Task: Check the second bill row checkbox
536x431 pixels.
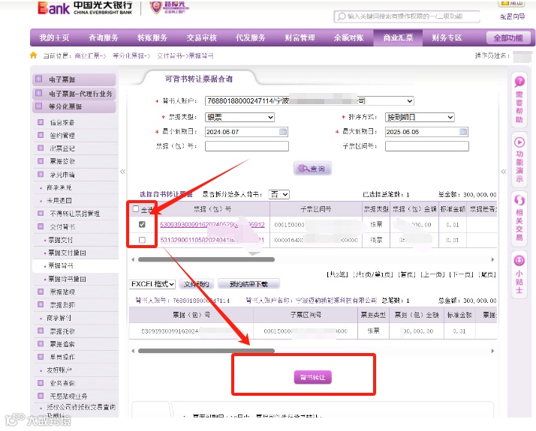Action: (x=142, y=241)
